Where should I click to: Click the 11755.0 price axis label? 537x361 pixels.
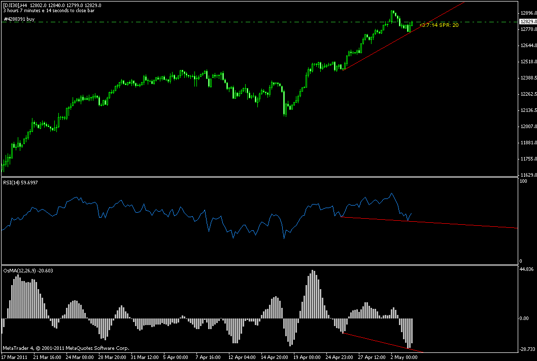click(528, 159)
